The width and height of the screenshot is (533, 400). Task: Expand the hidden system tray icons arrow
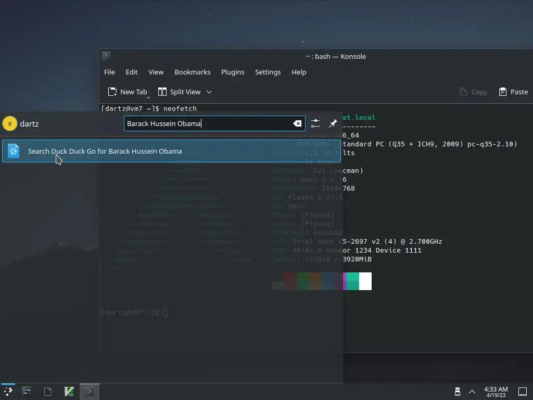click(472, 392)
